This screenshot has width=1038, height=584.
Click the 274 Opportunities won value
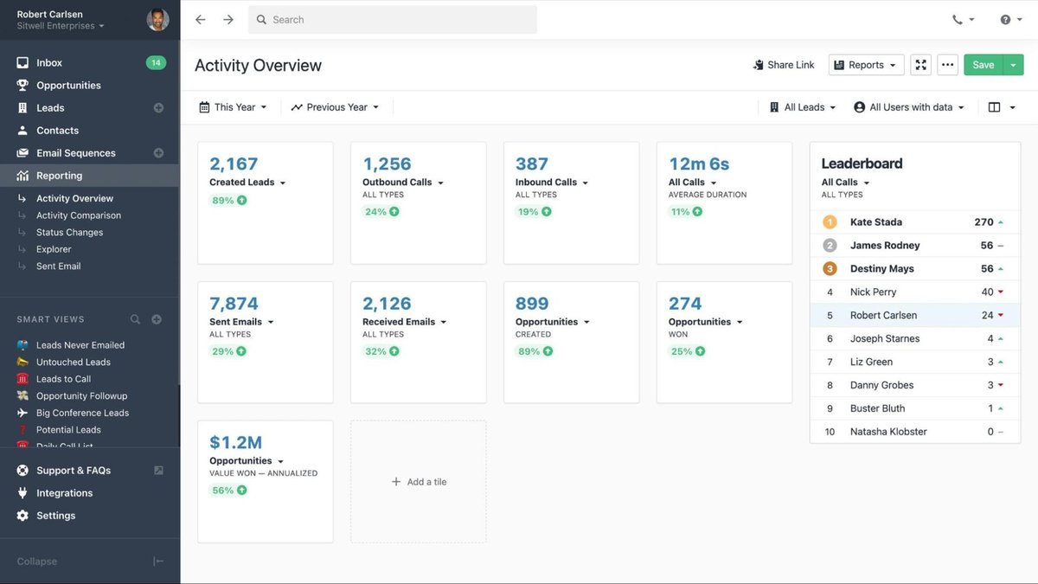685,303
